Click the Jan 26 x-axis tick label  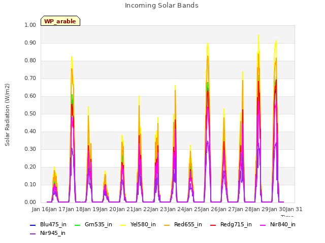pyautogui.click(x=209, y=209)
